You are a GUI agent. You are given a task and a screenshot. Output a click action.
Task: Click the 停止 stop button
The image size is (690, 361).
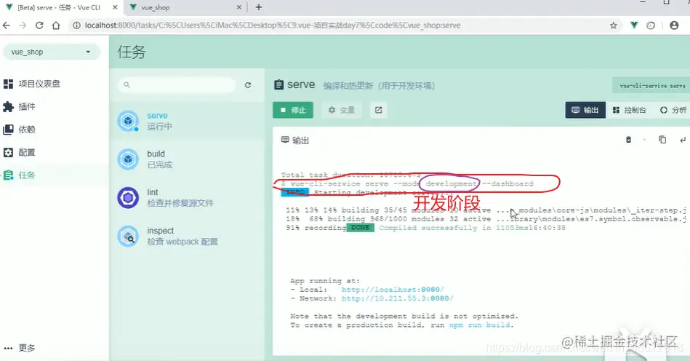click(x=292, y=110)
